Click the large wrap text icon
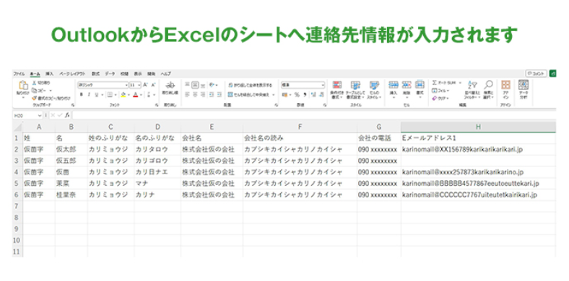 [170, 85]
